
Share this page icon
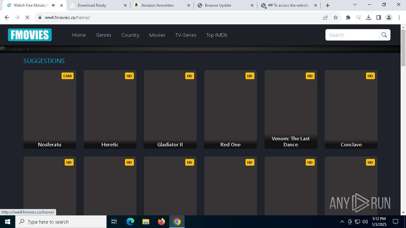pyautogui.click(x=325, y=17)
